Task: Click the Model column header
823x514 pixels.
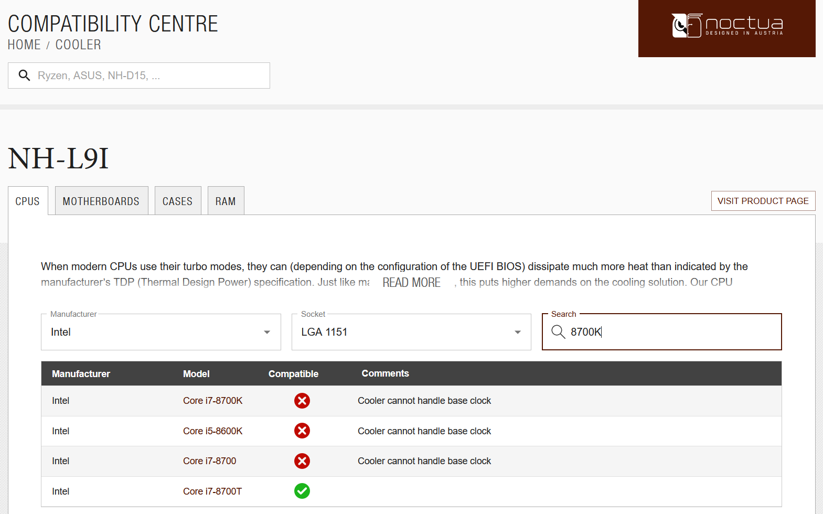Action: 196,374
